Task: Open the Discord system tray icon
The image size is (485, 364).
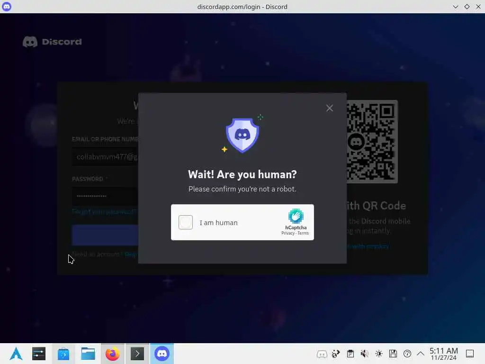Action: [x=322, y=354]
